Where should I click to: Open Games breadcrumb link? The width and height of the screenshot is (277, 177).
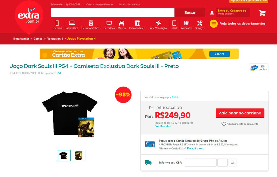pyautogui.click(x=38, y=39)
